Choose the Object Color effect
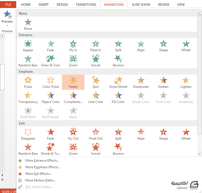 (51, 97)
